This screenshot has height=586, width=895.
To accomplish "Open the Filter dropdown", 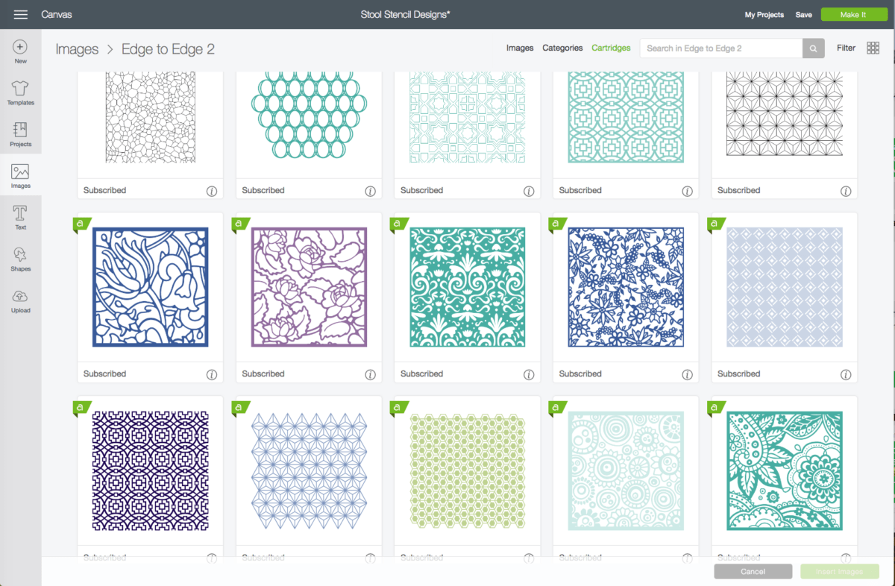I will tap(846, 48).
